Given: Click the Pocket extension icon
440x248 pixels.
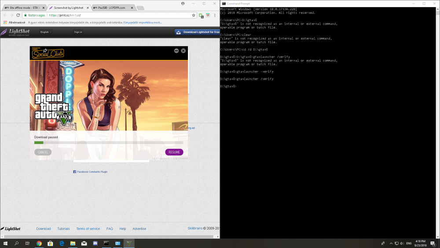Looking at the screenshot, I should pyautogui.click(x=208, y=15).
